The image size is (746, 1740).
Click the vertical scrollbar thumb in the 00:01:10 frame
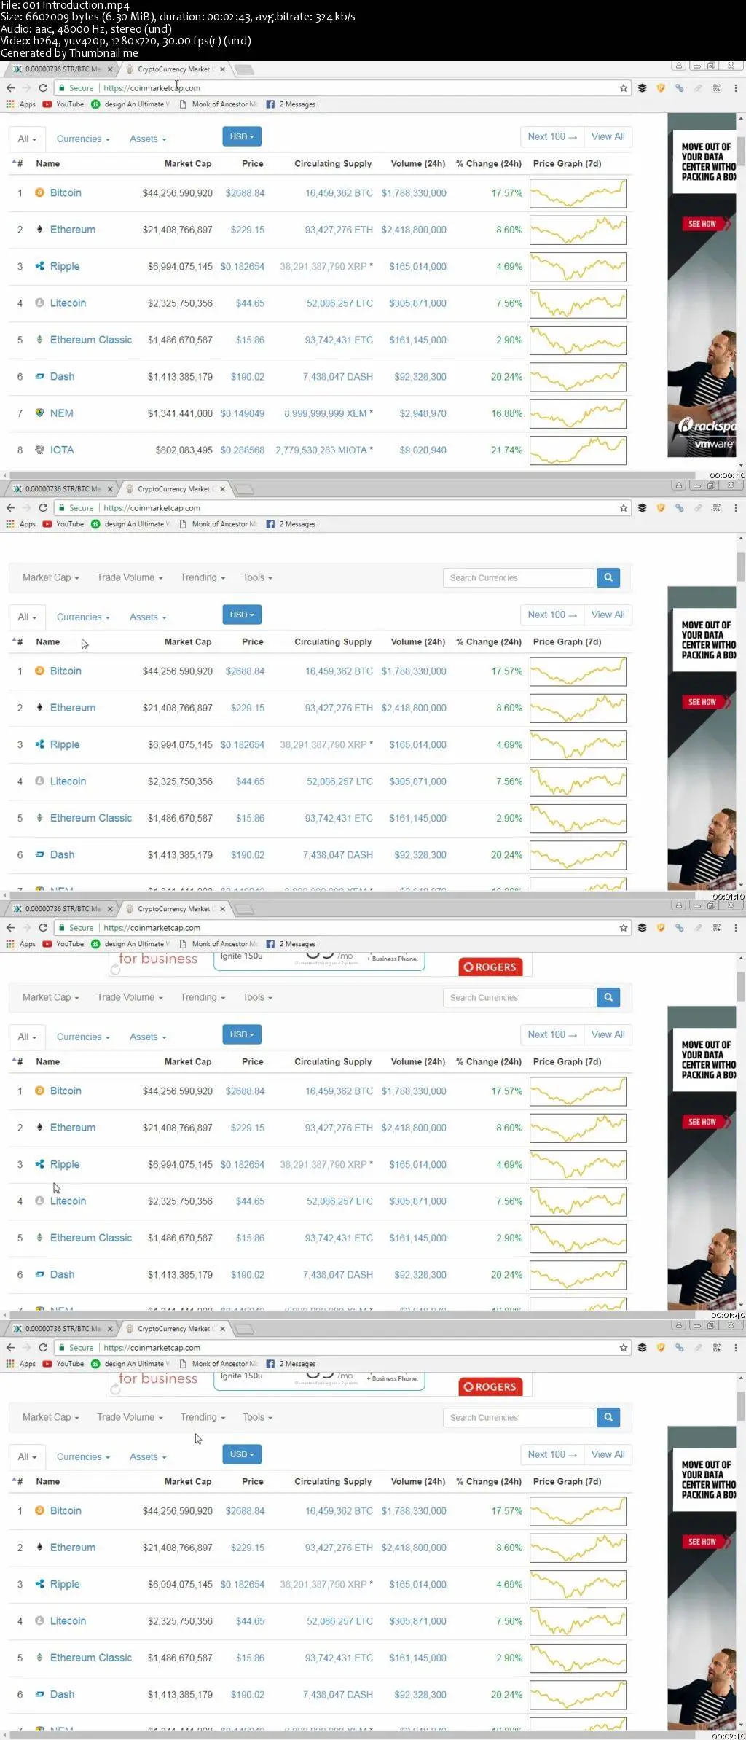741,566
